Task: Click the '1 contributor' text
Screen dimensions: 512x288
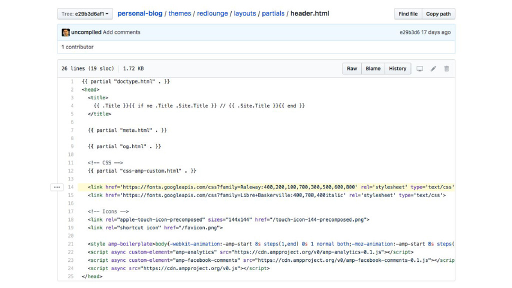Action: (x=77, y=47)
